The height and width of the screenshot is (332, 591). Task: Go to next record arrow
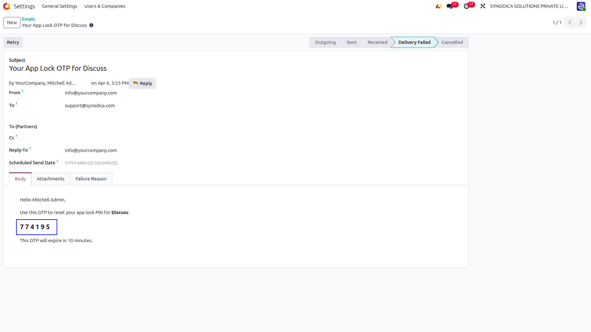coord(581,23)
